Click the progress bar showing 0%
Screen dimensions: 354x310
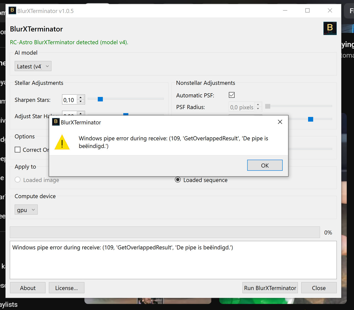(165, 232)
